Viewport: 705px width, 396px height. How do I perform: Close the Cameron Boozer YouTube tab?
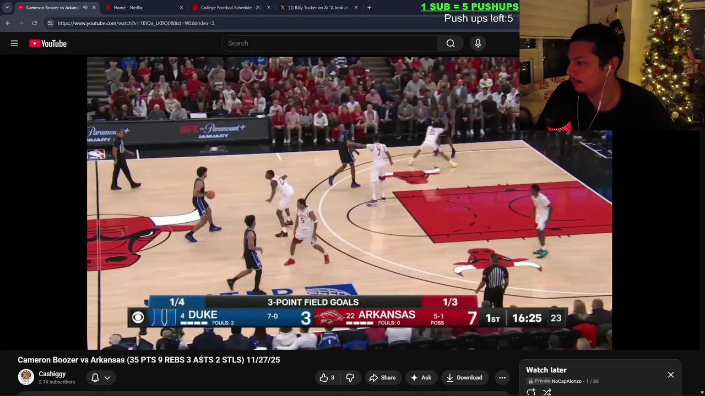coord(94,8)
